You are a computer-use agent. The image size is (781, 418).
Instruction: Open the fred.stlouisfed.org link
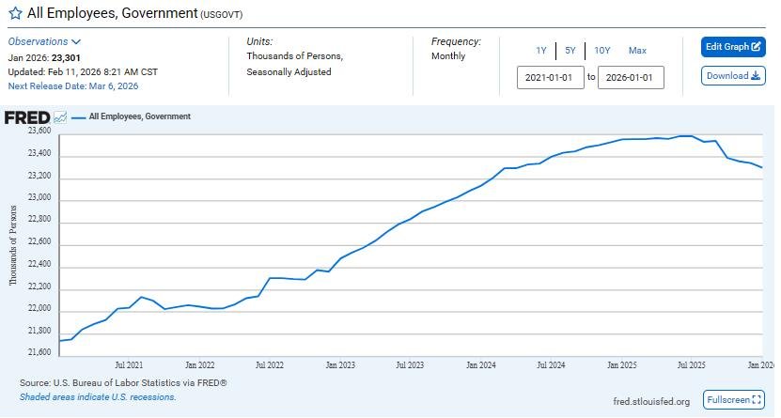tap(650, 402)
